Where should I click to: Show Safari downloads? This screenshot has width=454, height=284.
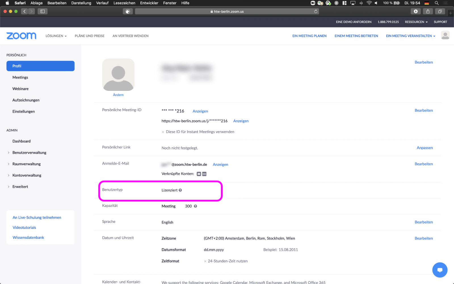pos(416,11)
